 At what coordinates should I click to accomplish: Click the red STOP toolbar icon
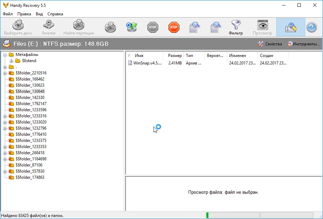click(x=174, y=27)
